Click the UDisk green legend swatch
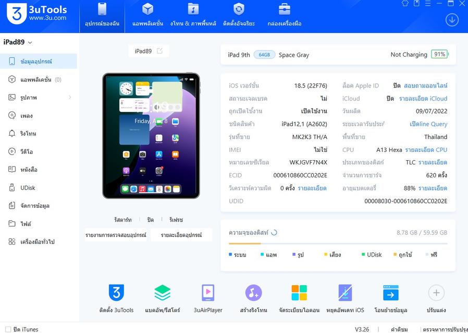 [363, 254]
